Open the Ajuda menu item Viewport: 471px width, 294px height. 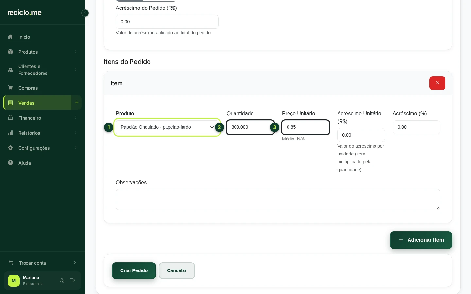tap(43, 163)
